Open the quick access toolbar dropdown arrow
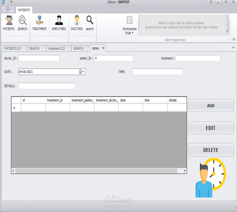 pyautogui.click(x=11, y=2)
